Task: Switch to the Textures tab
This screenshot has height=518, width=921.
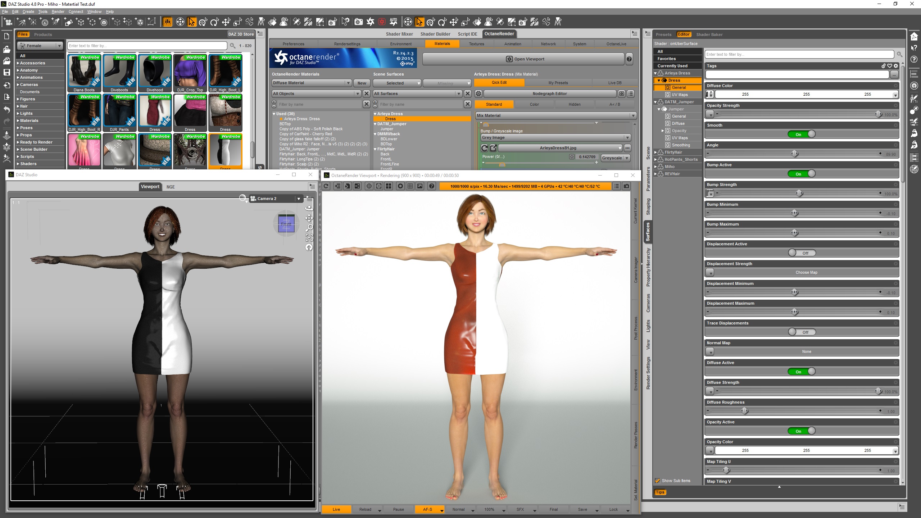Action: coord(476,44)
